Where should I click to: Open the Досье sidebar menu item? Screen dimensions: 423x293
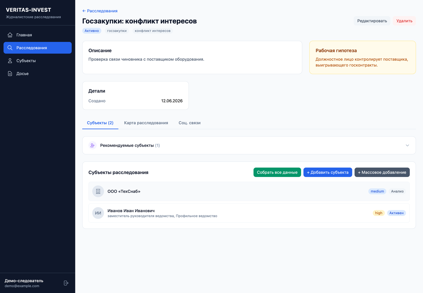pos(38,74)
